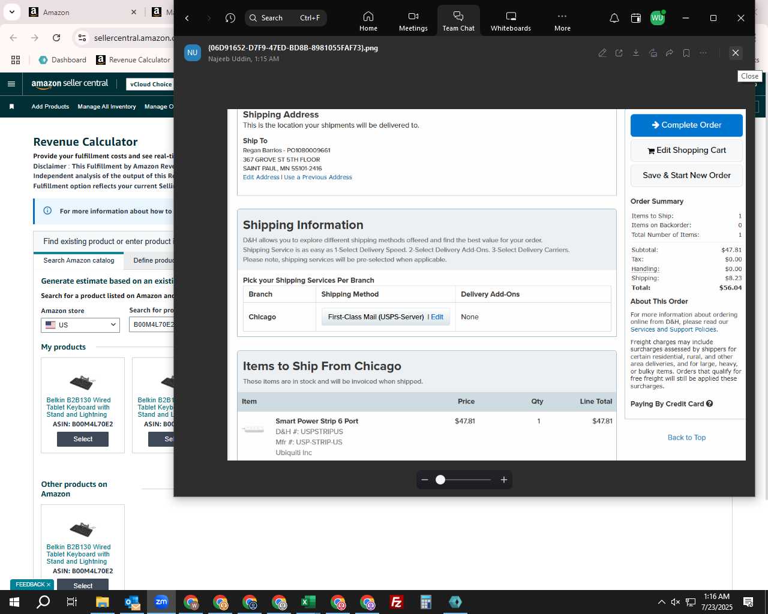Open Chrome tab search dropdown arrow
Screen dimensions: 768x614
(12, 12)
